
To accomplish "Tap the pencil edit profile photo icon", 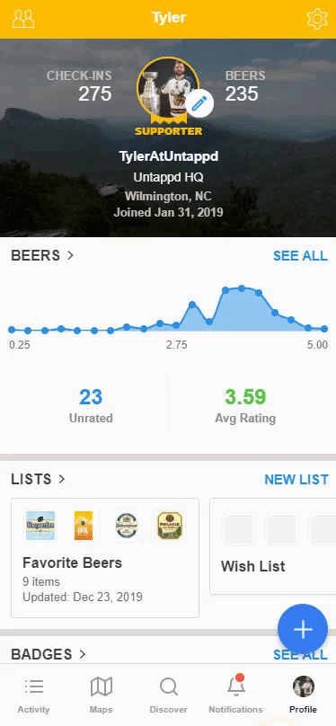I will tap(199, 103).
